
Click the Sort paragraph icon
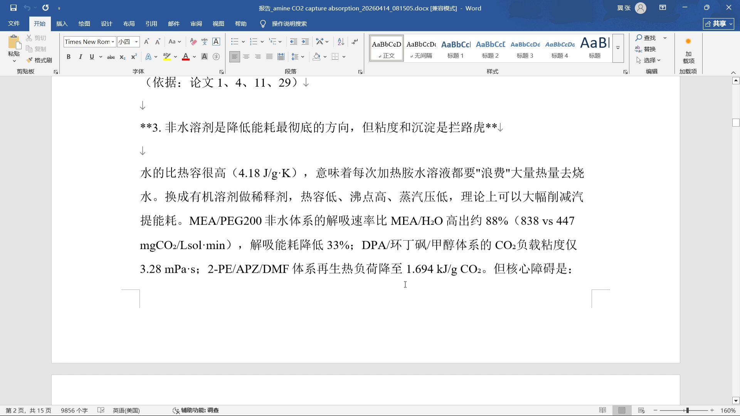341,42
